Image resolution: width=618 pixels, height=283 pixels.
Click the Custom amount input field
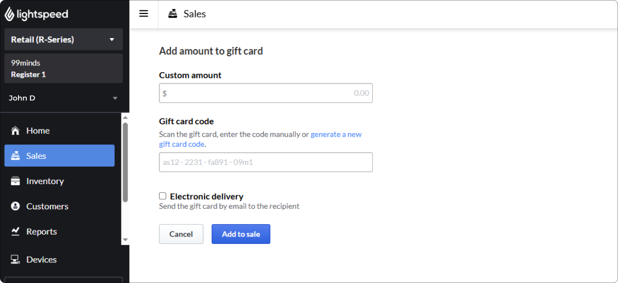point(266,93)
